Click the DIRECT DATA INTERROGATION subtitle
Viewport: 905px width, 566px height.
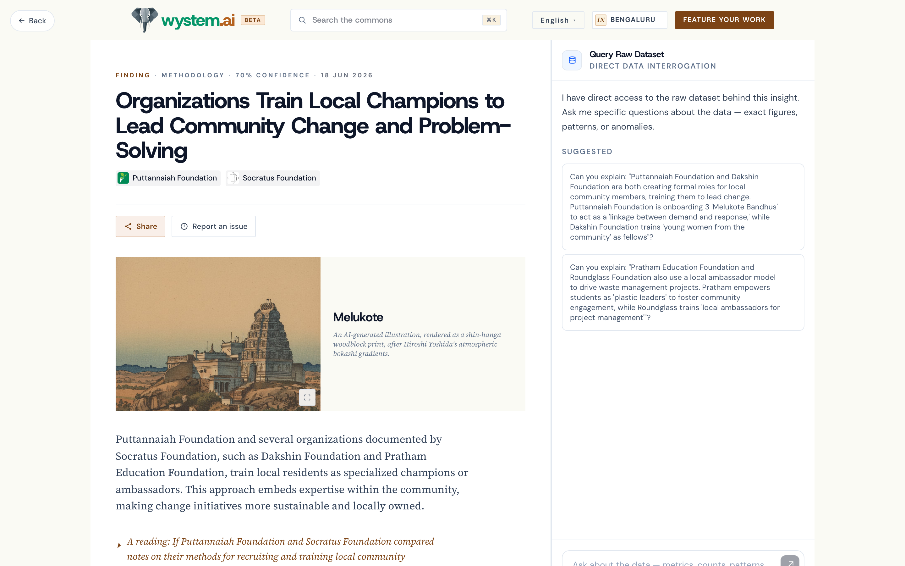tap(652, 66)
